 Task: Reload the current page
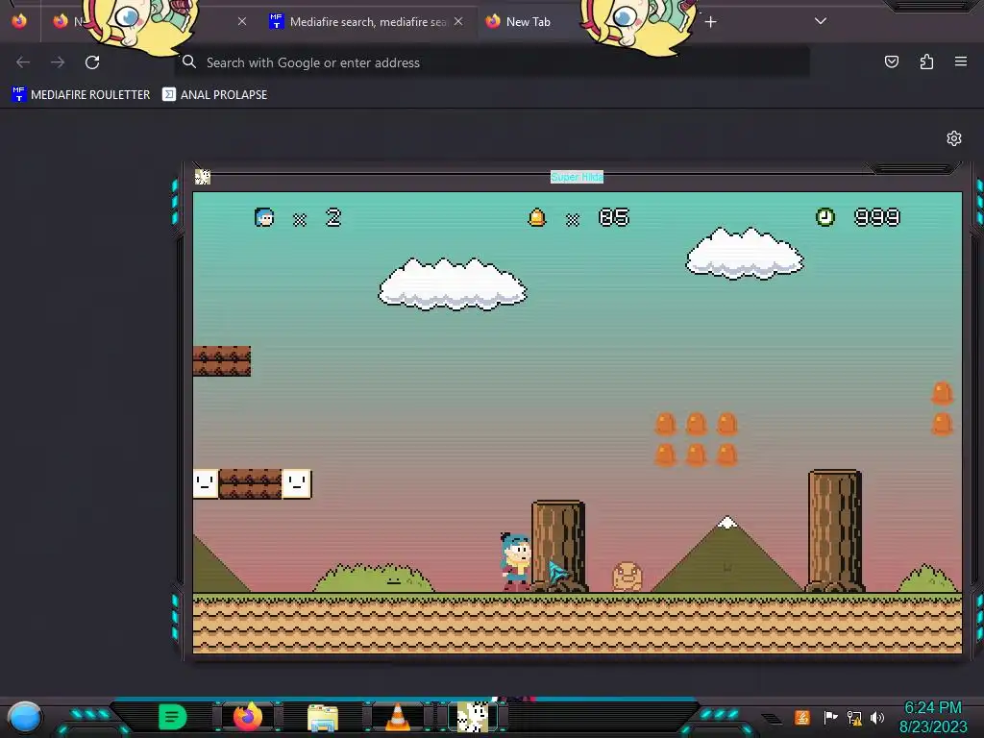pyautogui.click(x=92, y=62)
